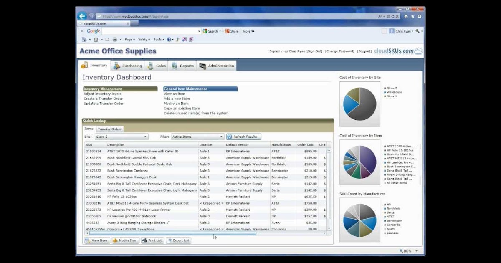Click the Modify Item button

pos(125,240)
